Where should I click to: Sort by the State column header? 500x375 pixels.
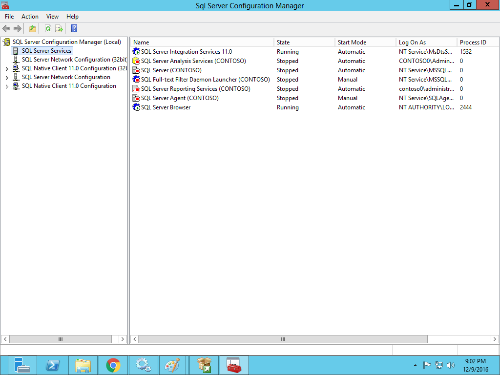(x=304, y=42)
